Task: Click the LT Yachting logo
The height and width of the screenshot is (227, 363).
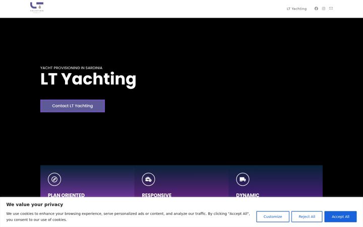Action: point(37,8)
